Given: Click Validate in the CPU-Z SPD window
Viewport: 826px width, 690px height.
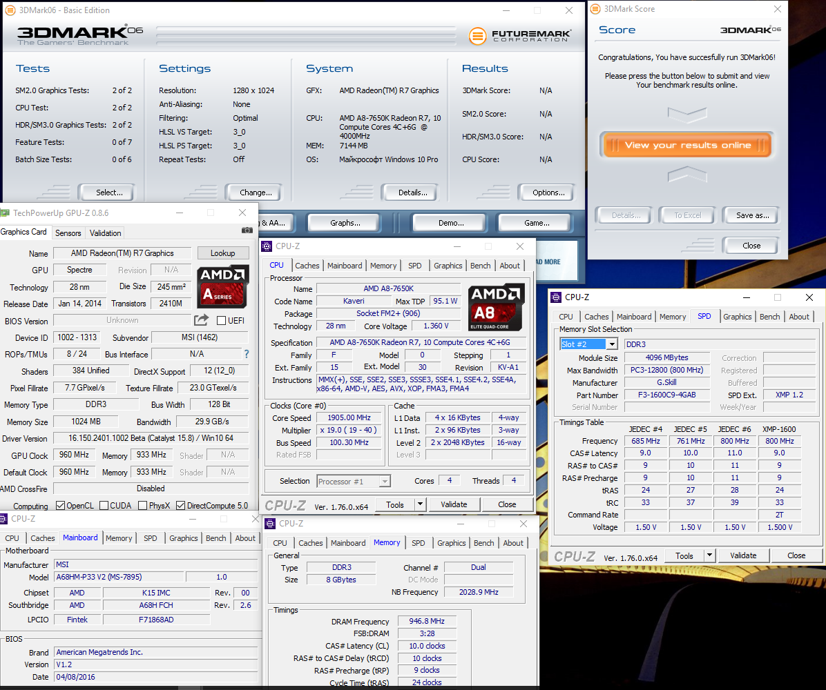Looking at the screenshot, I should [x=742, y=555].
